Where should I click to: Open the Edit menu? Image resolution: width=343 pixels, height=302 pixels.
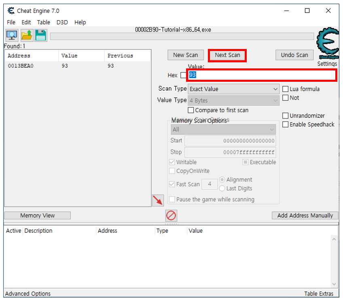tap(26, 22)
